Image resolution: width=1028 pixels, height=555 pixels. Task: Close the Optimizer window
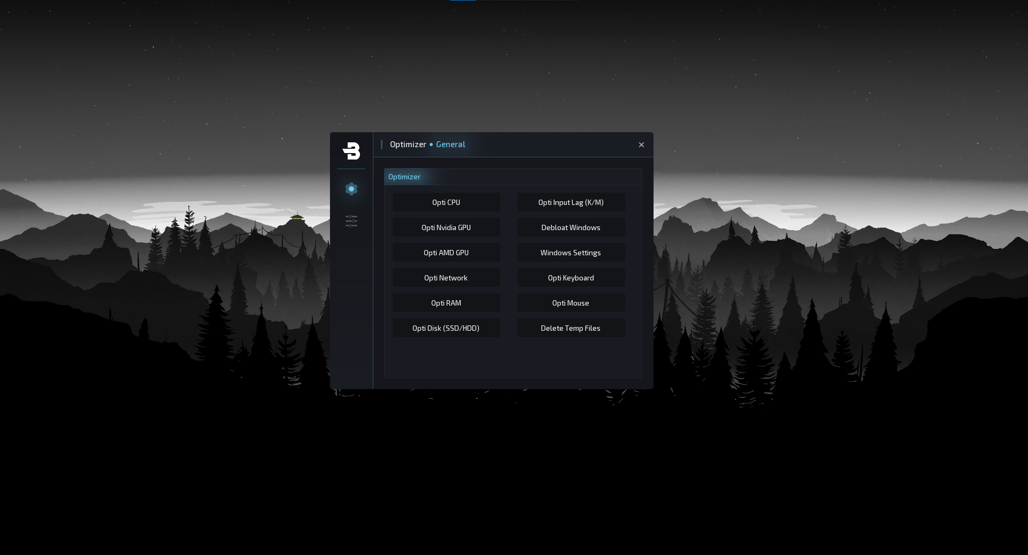[641, 145]
